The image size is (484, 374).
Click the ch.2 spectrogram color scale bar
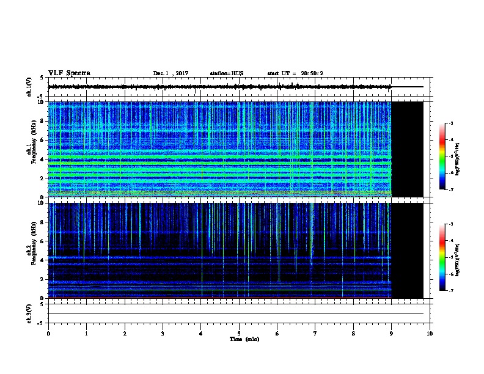pos(442,257)
